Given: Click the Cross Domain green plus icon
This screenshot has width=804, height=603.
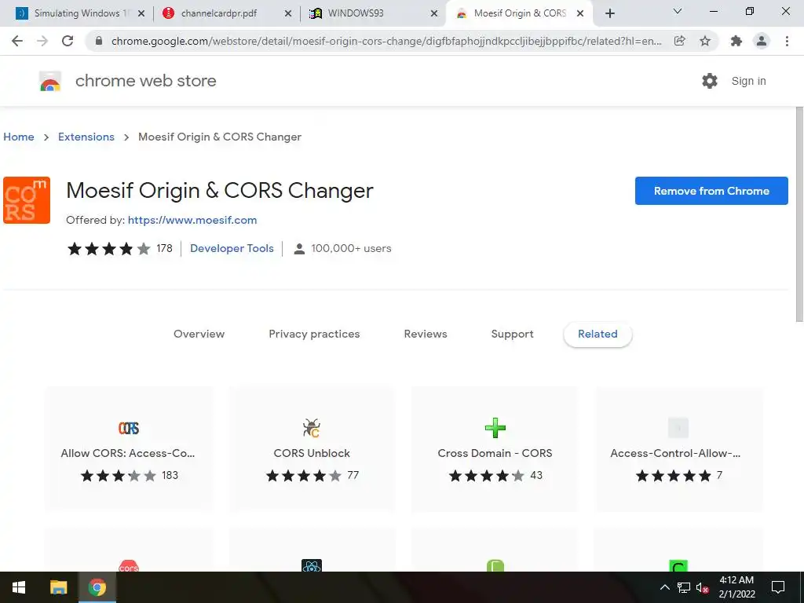Looking at the screenshot, I should pos(495,428).
